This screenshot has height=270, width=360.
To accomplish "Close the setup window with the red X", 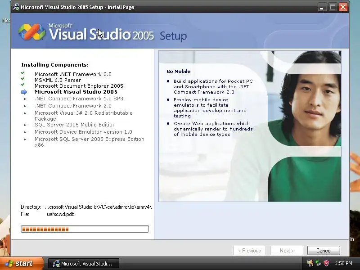I will click(343, 7).
